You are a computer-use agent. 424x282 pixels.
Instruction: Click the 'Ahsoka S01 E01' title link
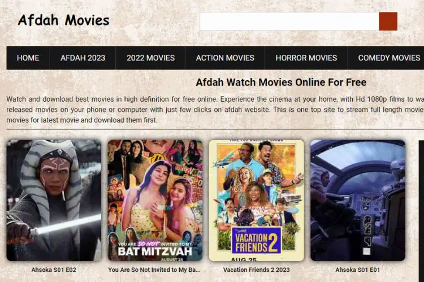tap(358, 270)
